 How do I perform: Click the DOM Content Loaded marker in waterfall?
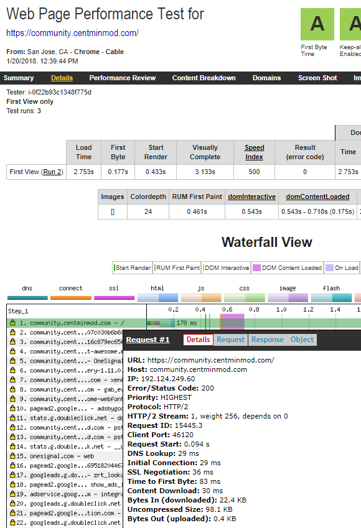[232, 322]
